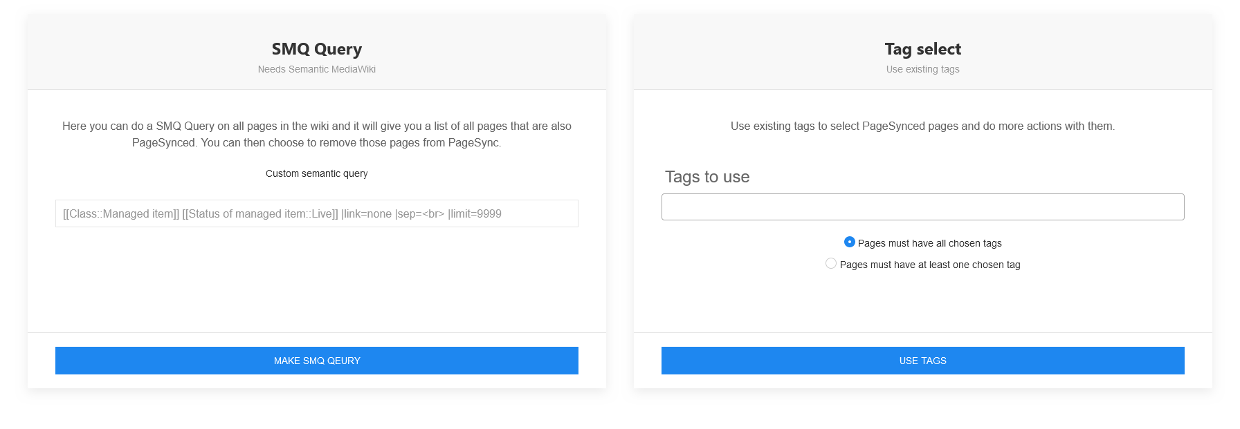Viewport: 1240px width, 429px height.
Task: Click the 'Pages must have at least one chosen tag' text
Action: tap(929, 265)
